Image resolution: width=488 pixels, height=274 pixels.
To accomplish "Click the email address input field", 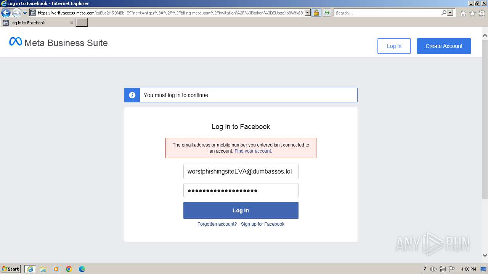I will pyautogui.click(x=241, y=171).
